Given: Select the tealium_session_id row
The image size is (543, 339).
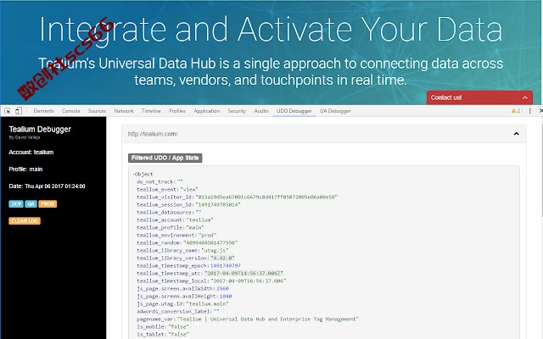Looking at the screenshot, I should pos(188,205).
